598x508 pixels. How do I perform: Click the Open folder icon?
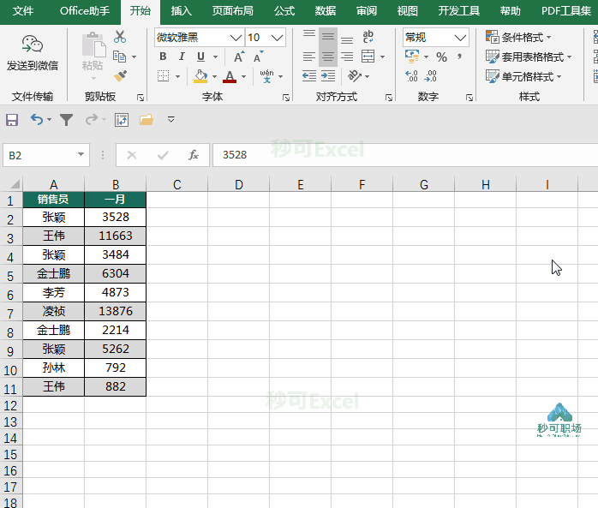pos(146,120)
